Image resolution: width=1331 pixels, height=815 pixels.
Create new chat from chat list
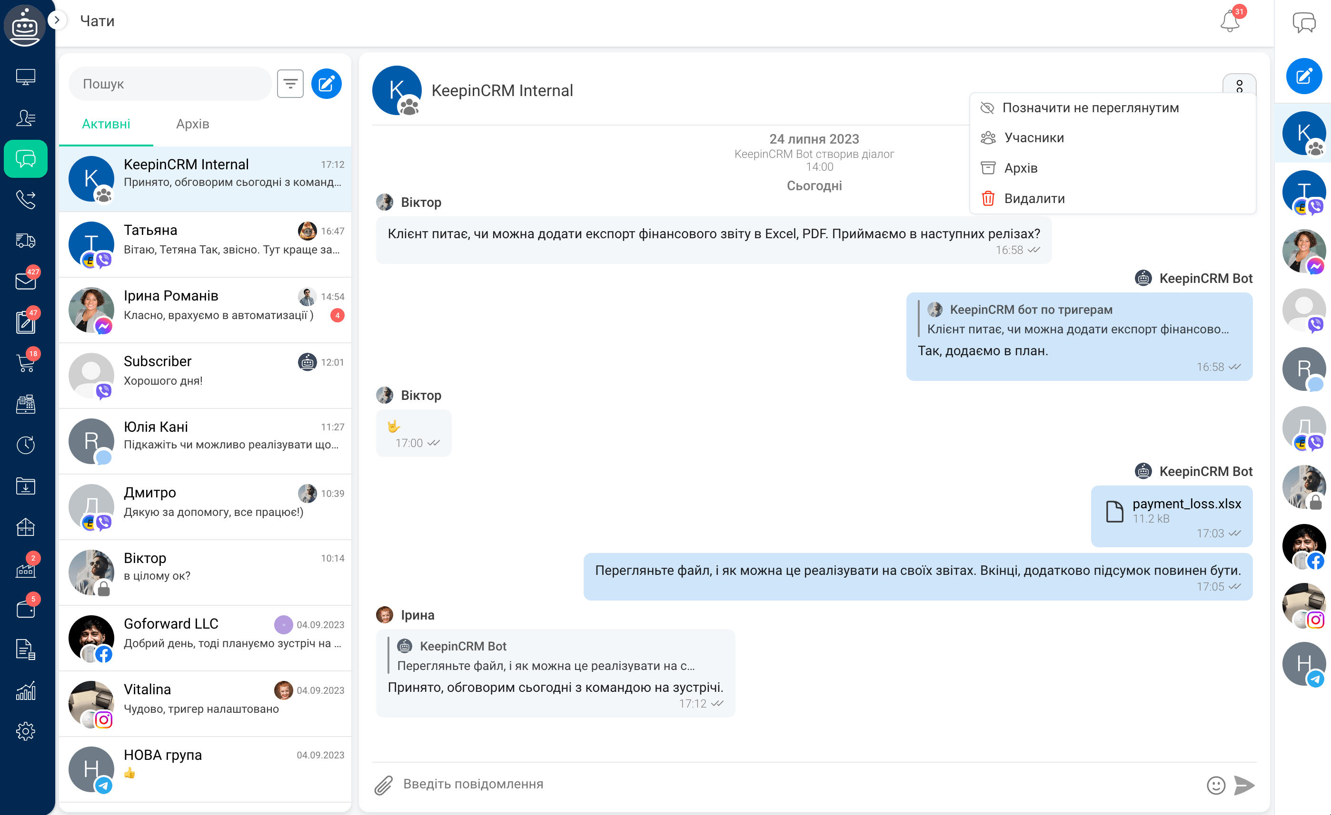(326, 84)
